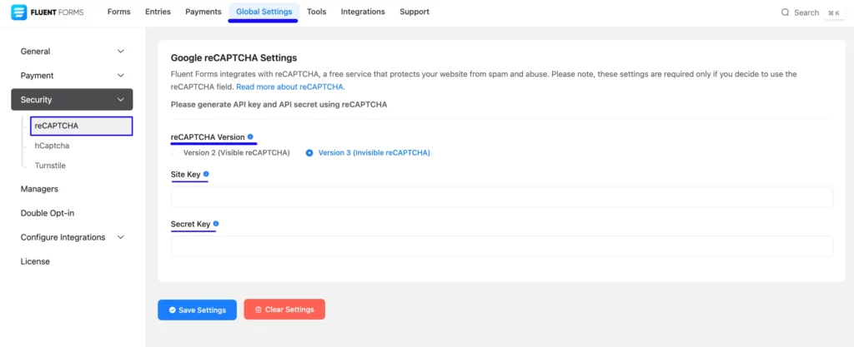Focus the Secret Key input field

[x=501, y=246]
